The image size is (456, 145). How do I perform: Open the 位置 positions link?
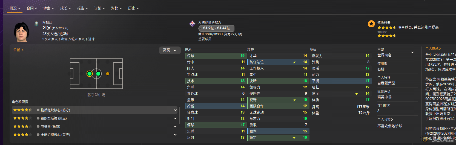[x=19, y=50]
